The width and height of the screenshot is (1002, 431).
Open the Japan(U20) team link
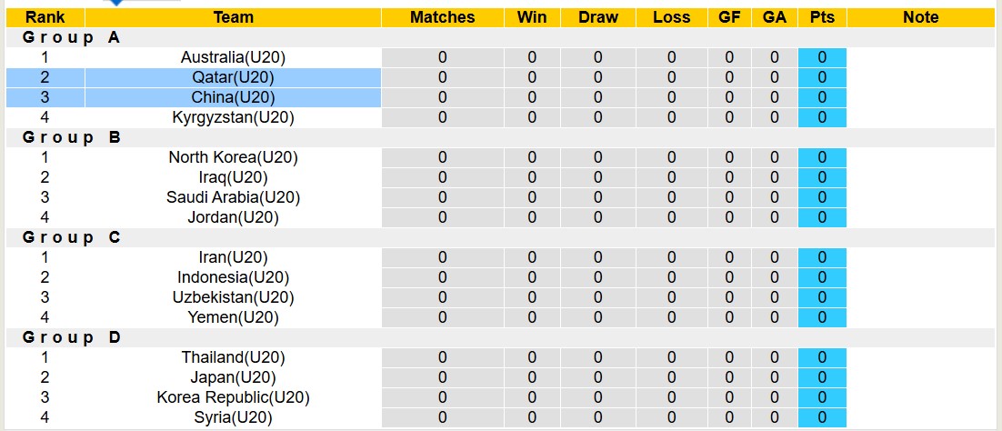[233, 377]
